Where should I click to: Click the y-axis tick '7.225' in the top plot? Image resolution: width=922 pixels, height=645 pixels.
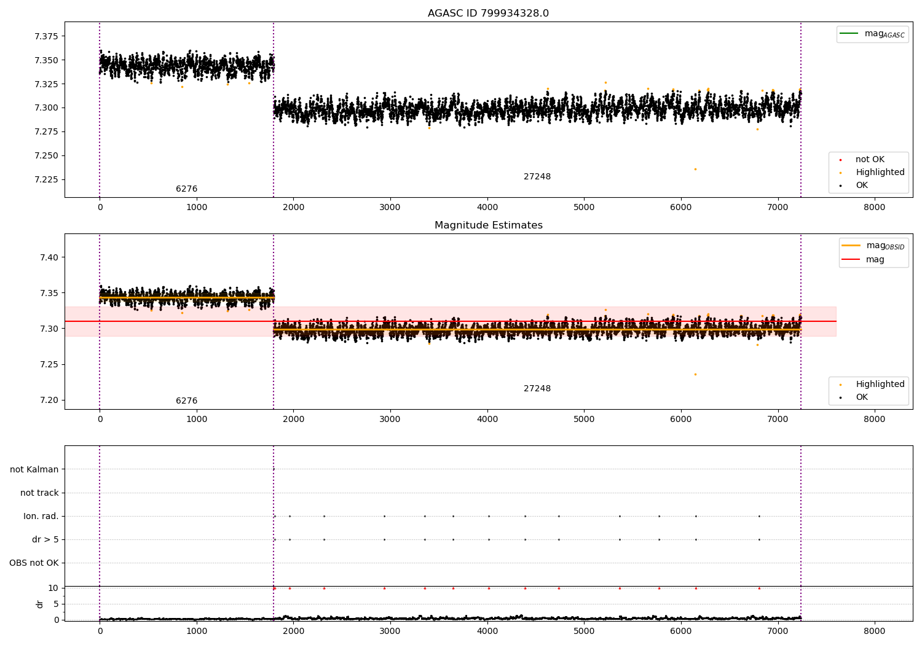tap(47, 180)
